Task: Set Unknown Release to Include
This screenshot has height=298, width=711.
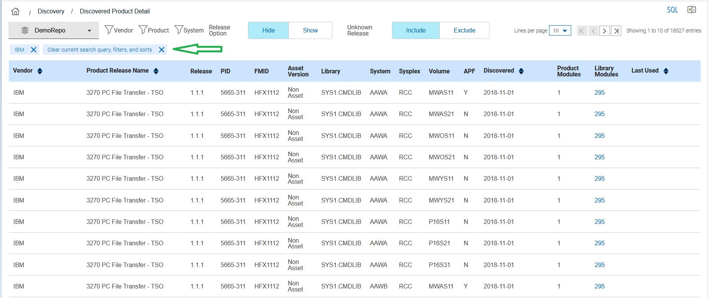Action: 416,30
